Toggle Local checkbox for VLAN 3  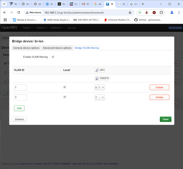click(64, 97)
